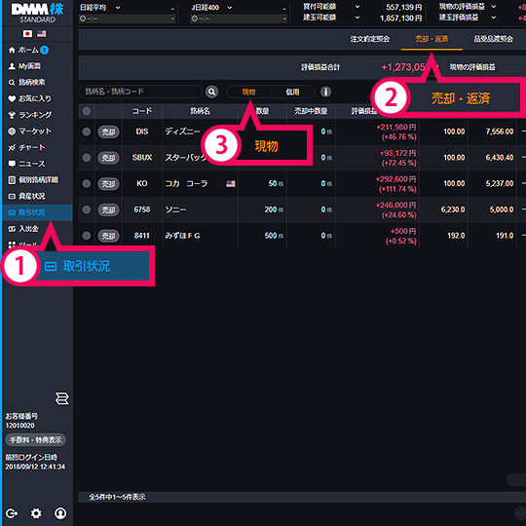Switch to the 信用 tab
This screenshot has height=526, width=526.
[292, 92]
